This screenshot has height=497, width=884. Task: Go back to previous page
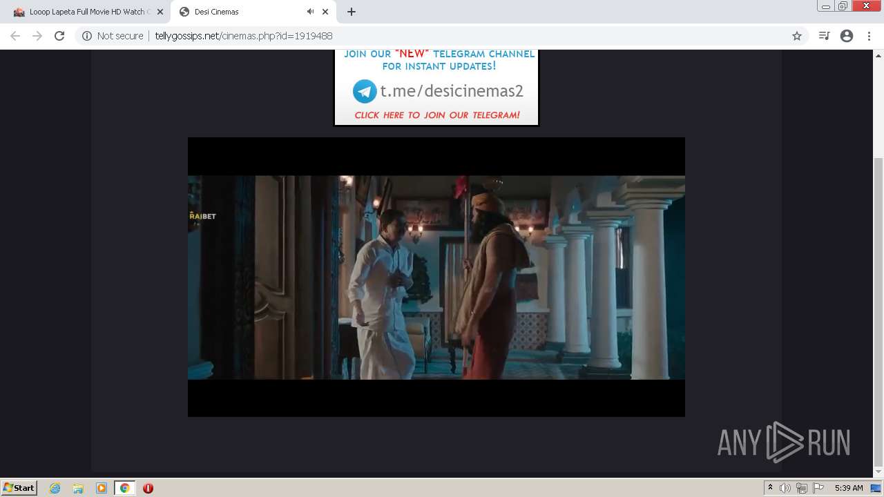pos(15,36)
